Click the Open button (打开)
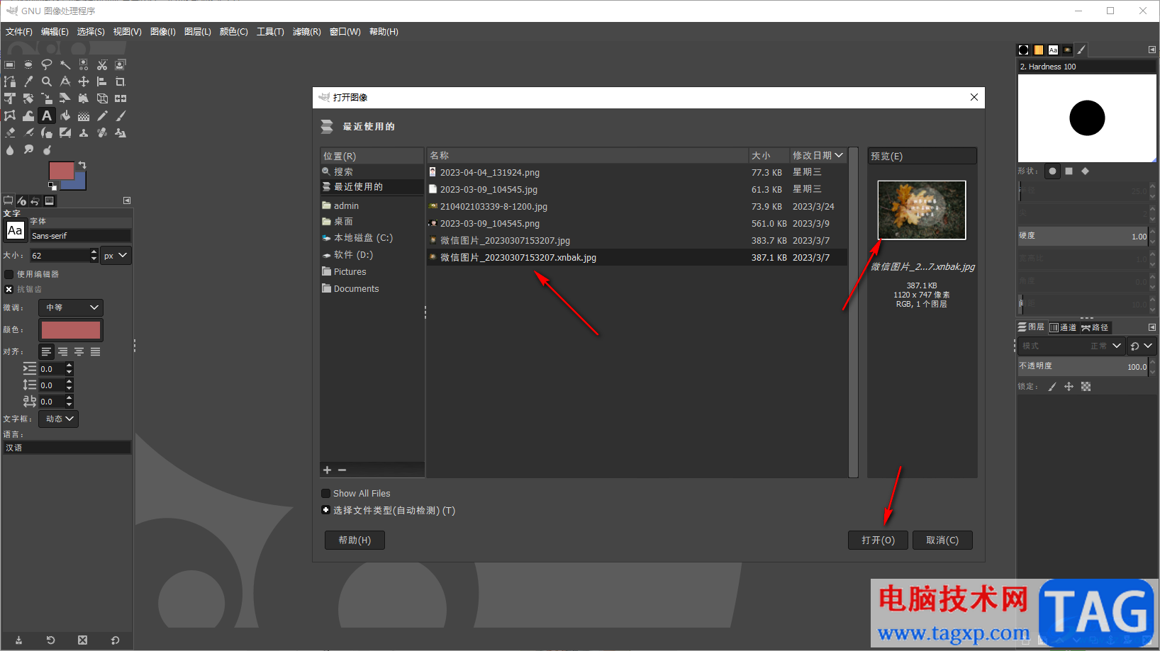1160x651 pixels. tap(878, 540)
